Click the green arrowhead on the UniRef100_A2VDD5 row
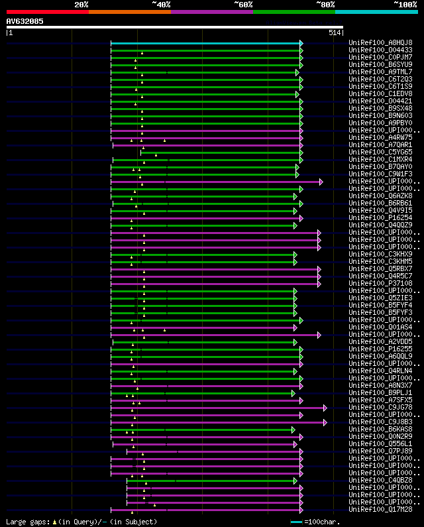Image resolution: width=424 pixels, height=527 pixels. (x=295, y=343)
